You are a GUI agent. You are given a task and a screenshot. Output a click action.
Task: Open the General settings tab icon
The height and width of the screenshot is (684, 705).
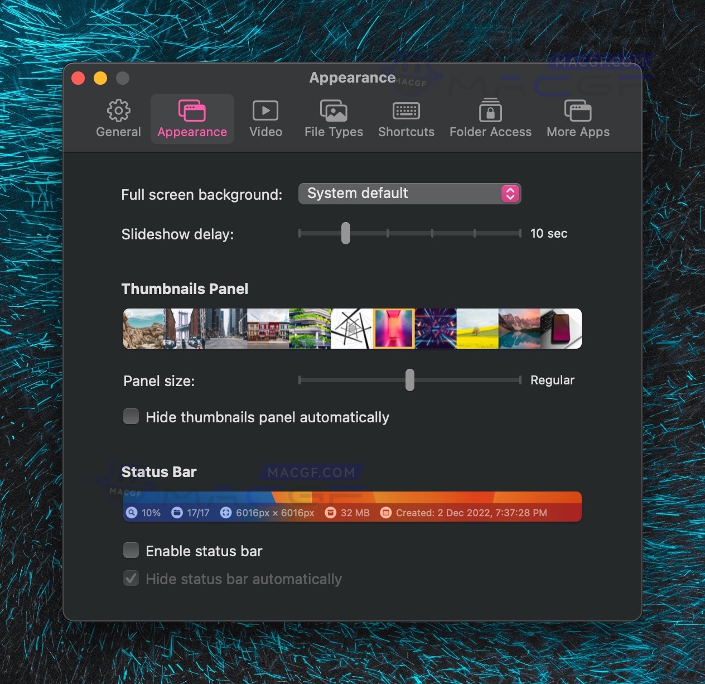click(x=118, y=110)
